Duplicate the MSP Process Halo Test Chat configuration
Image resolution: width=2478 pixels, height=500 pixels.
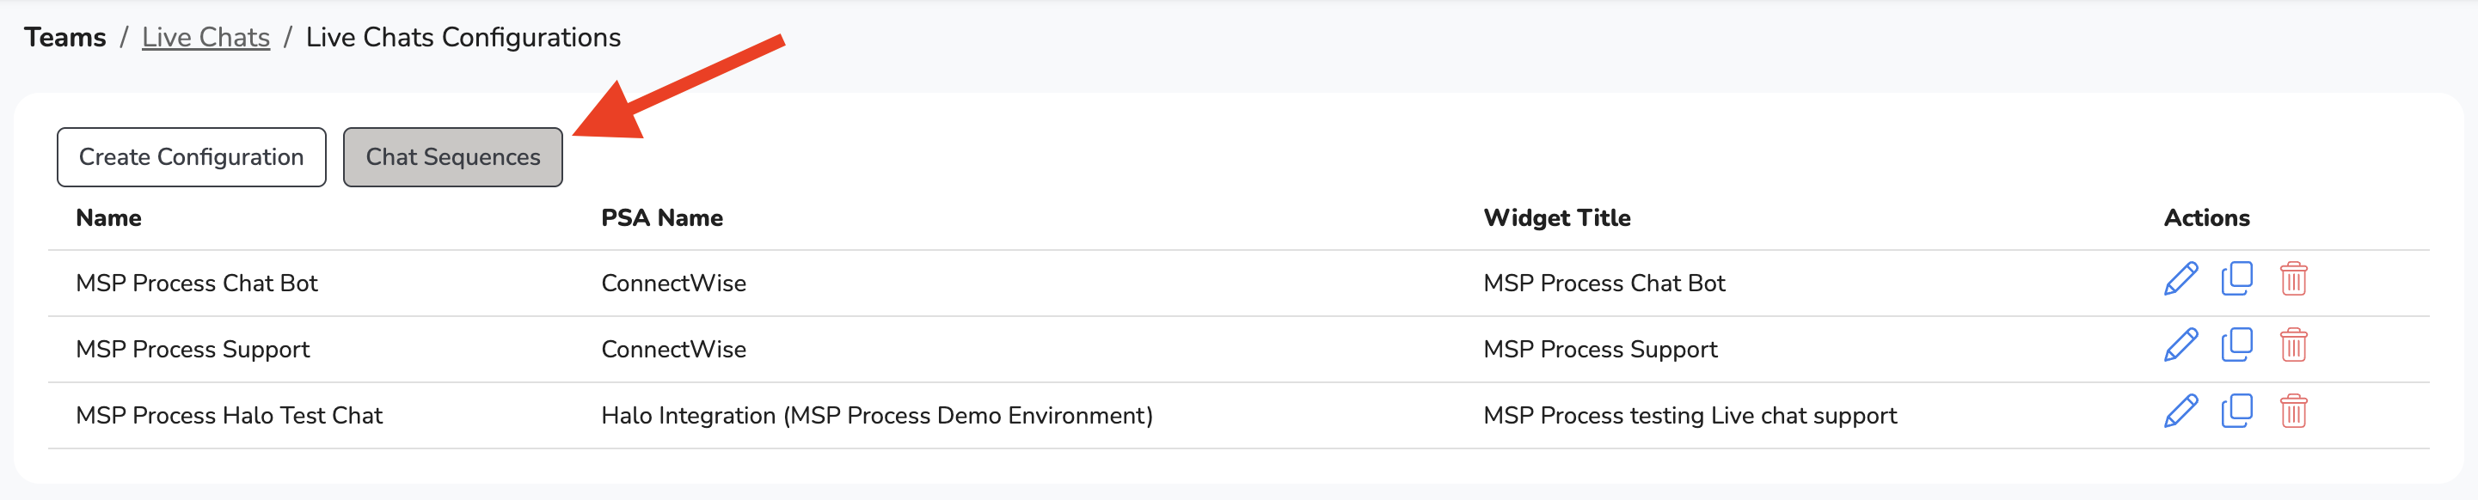tap(2236, 412)
